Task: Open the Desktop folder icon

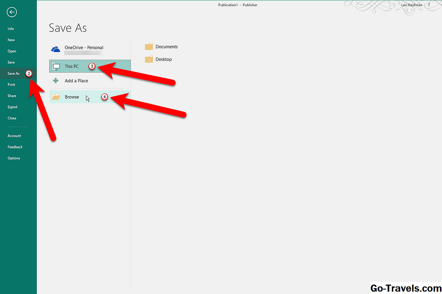Action: (149, 59)
